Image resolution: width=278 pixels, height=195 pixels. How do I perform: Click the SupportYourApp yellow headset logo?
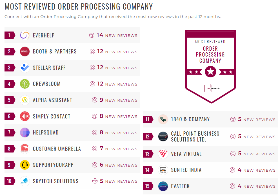pos(25,165)
